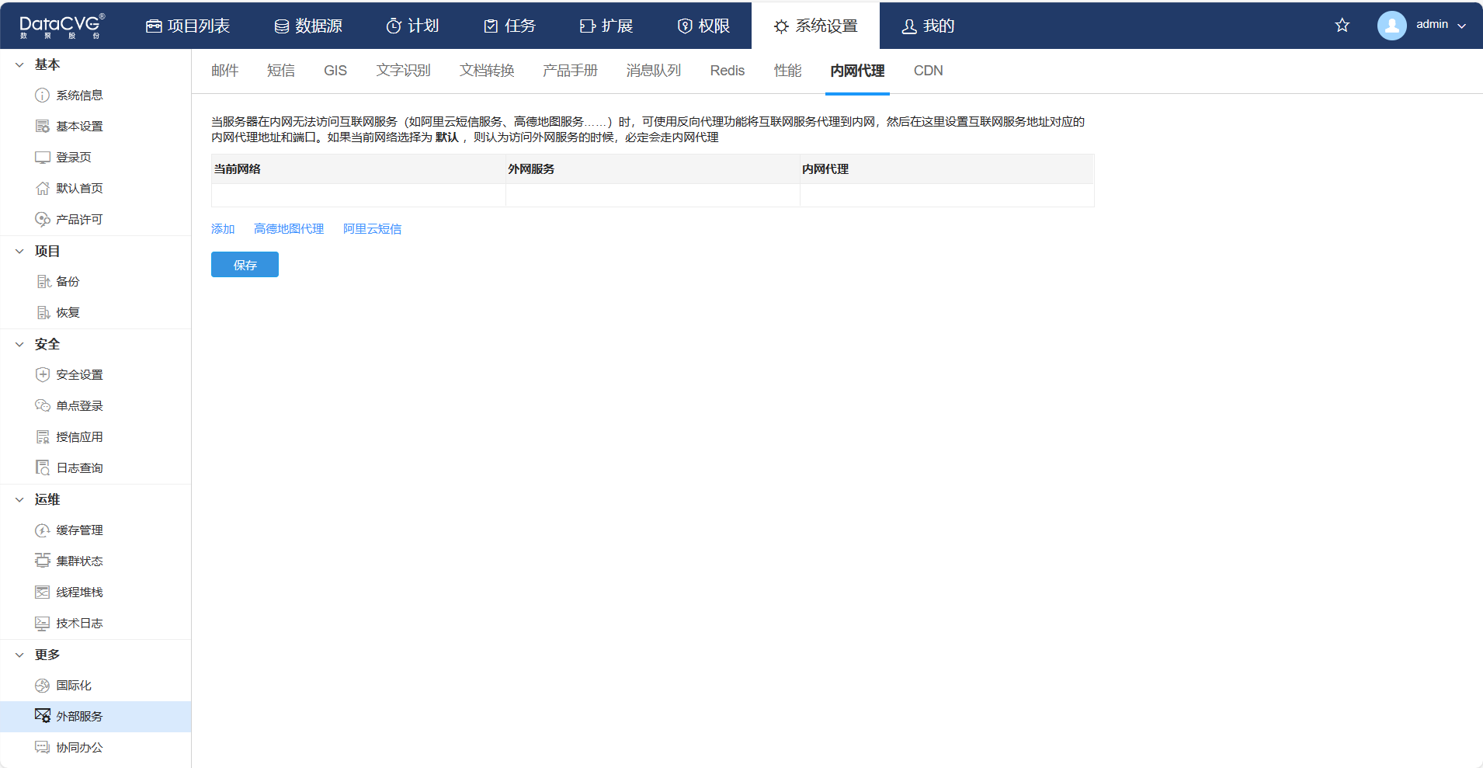Screen dimensions: 1483x768
Task: Click the 集群状态 icon
Action: pyautogui.click(x=42, y=561)
